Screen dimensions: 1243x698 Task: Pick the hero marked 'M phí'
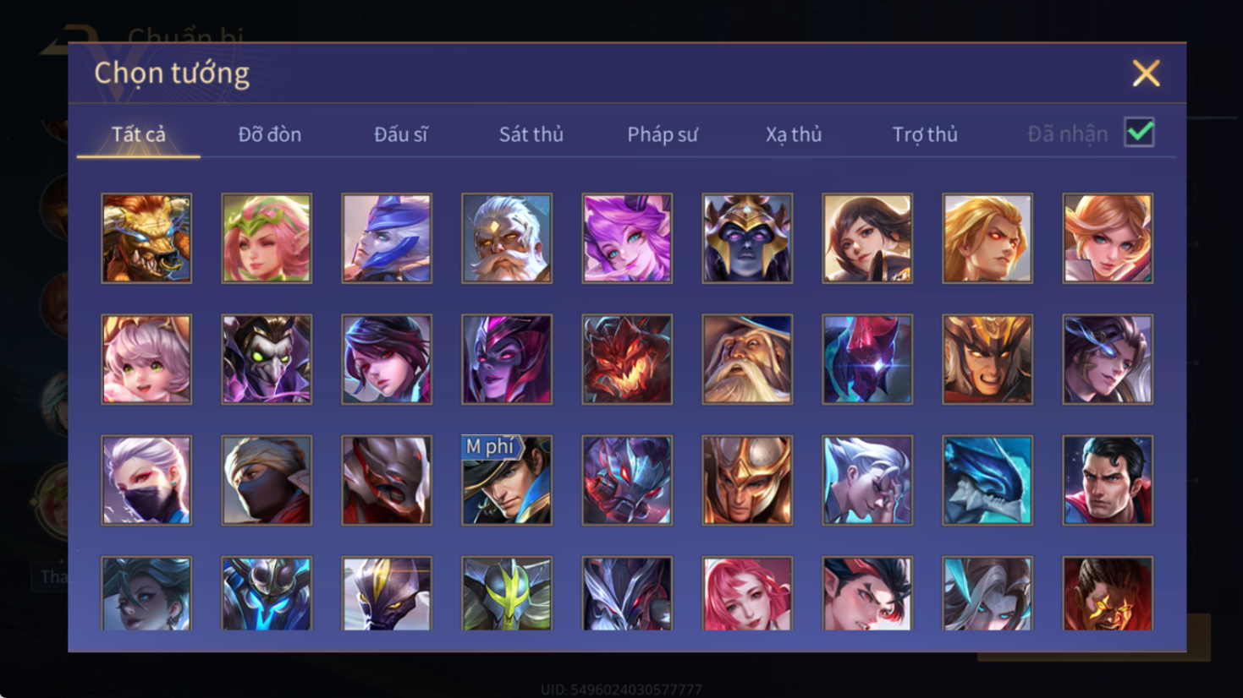point(507,480)
